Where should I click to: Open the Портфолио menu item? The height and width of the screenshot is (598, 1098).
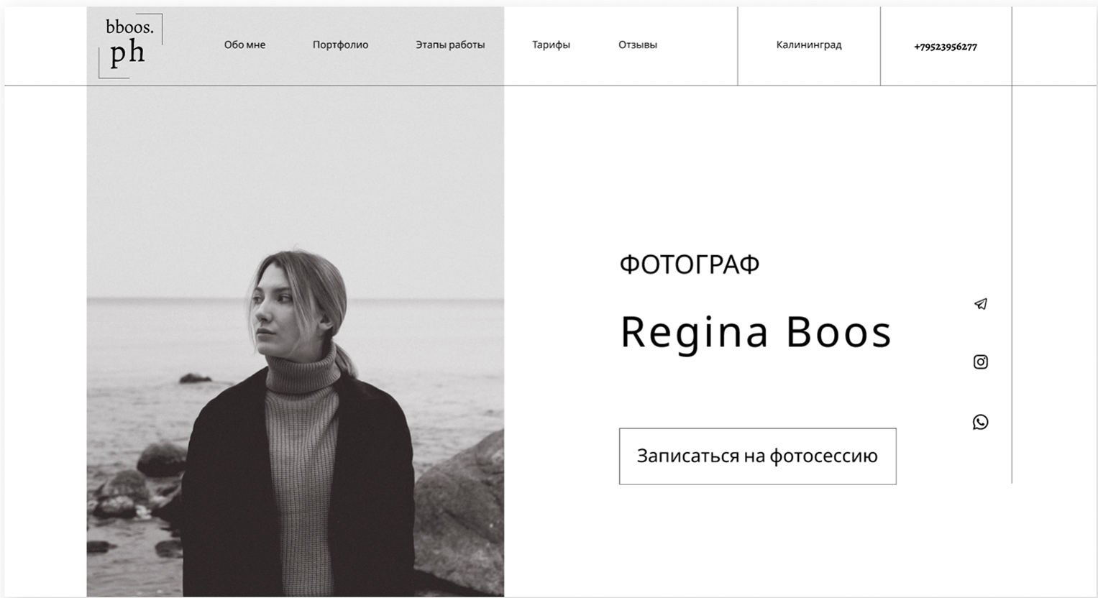(x=340, y=45)
